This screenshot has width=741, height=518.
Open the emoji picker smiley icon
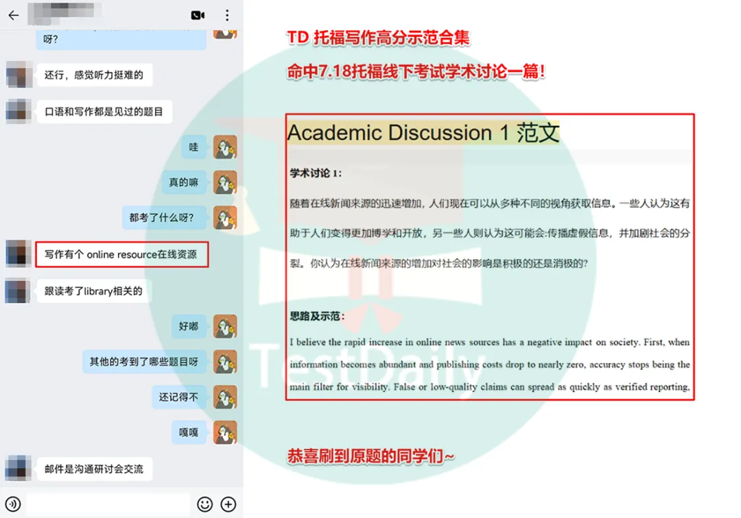204,504
